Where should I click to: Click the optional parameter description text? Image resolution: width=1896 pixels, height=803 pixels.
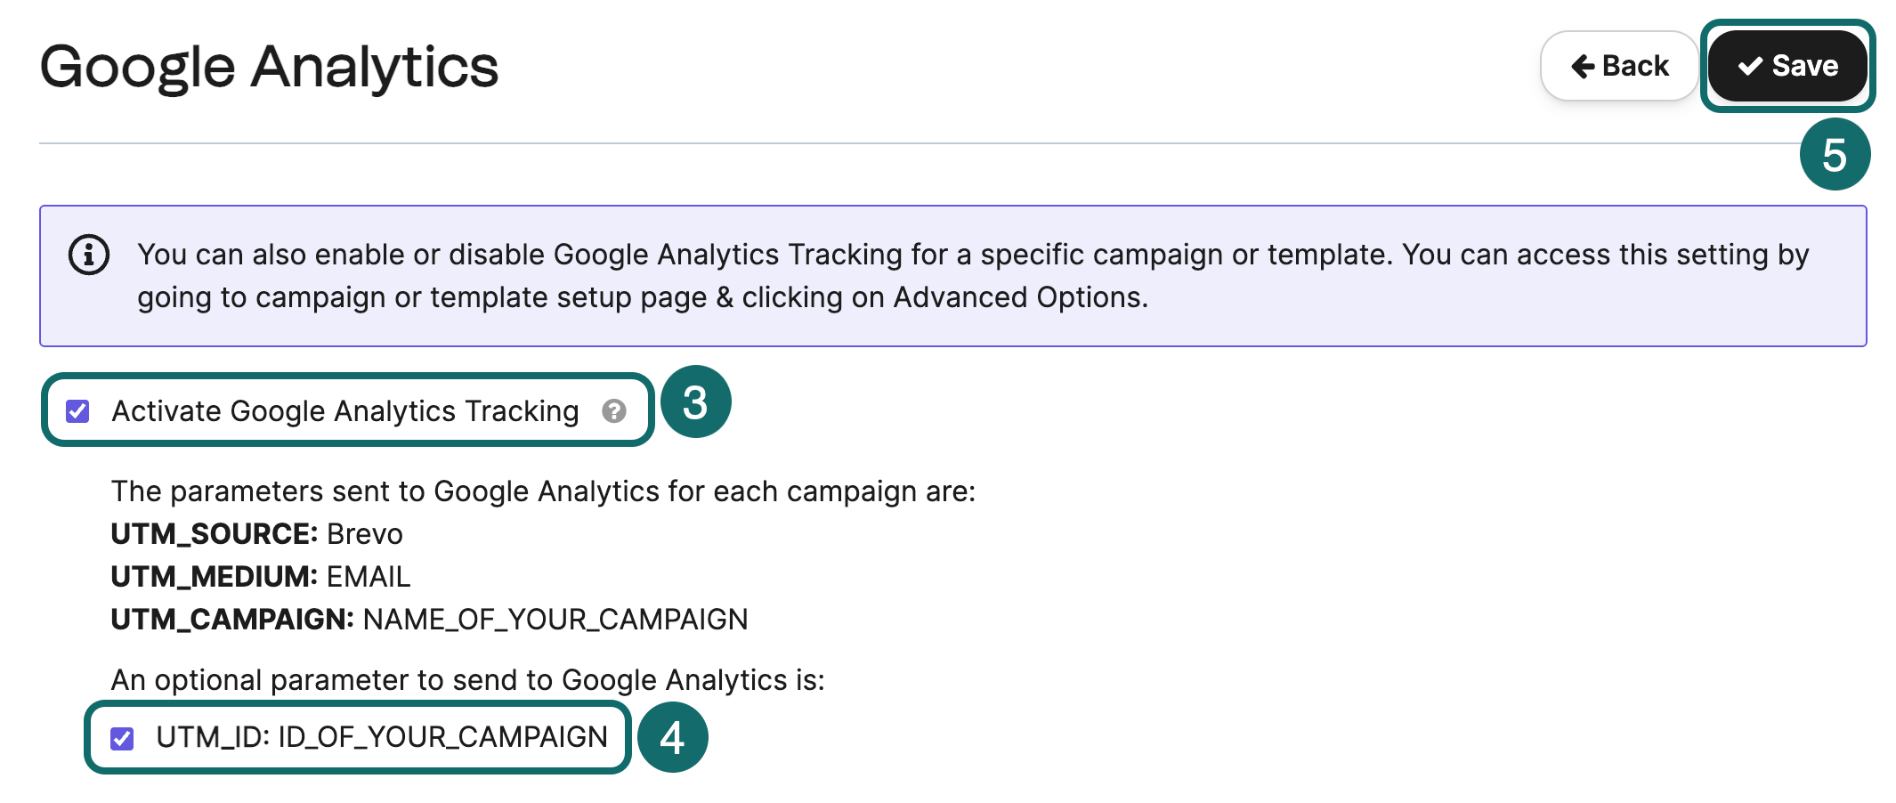(469, 680)
